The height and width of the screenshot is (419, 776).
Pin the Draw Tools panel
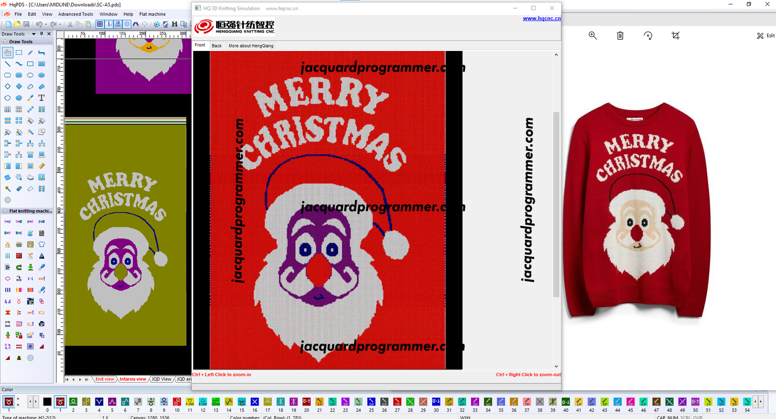[42, 34]
